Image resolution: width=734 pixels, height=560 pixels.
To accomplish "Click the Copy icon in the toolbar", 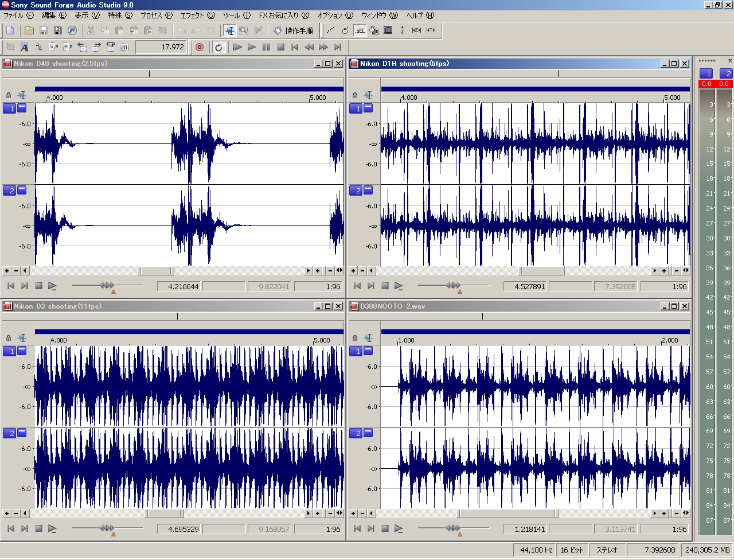I will tap(105, 30).
